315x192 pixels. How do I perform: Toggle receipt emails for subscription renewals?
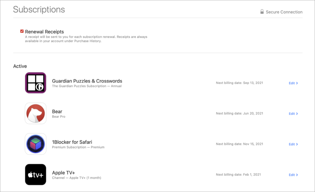click(x=22, y=31)
